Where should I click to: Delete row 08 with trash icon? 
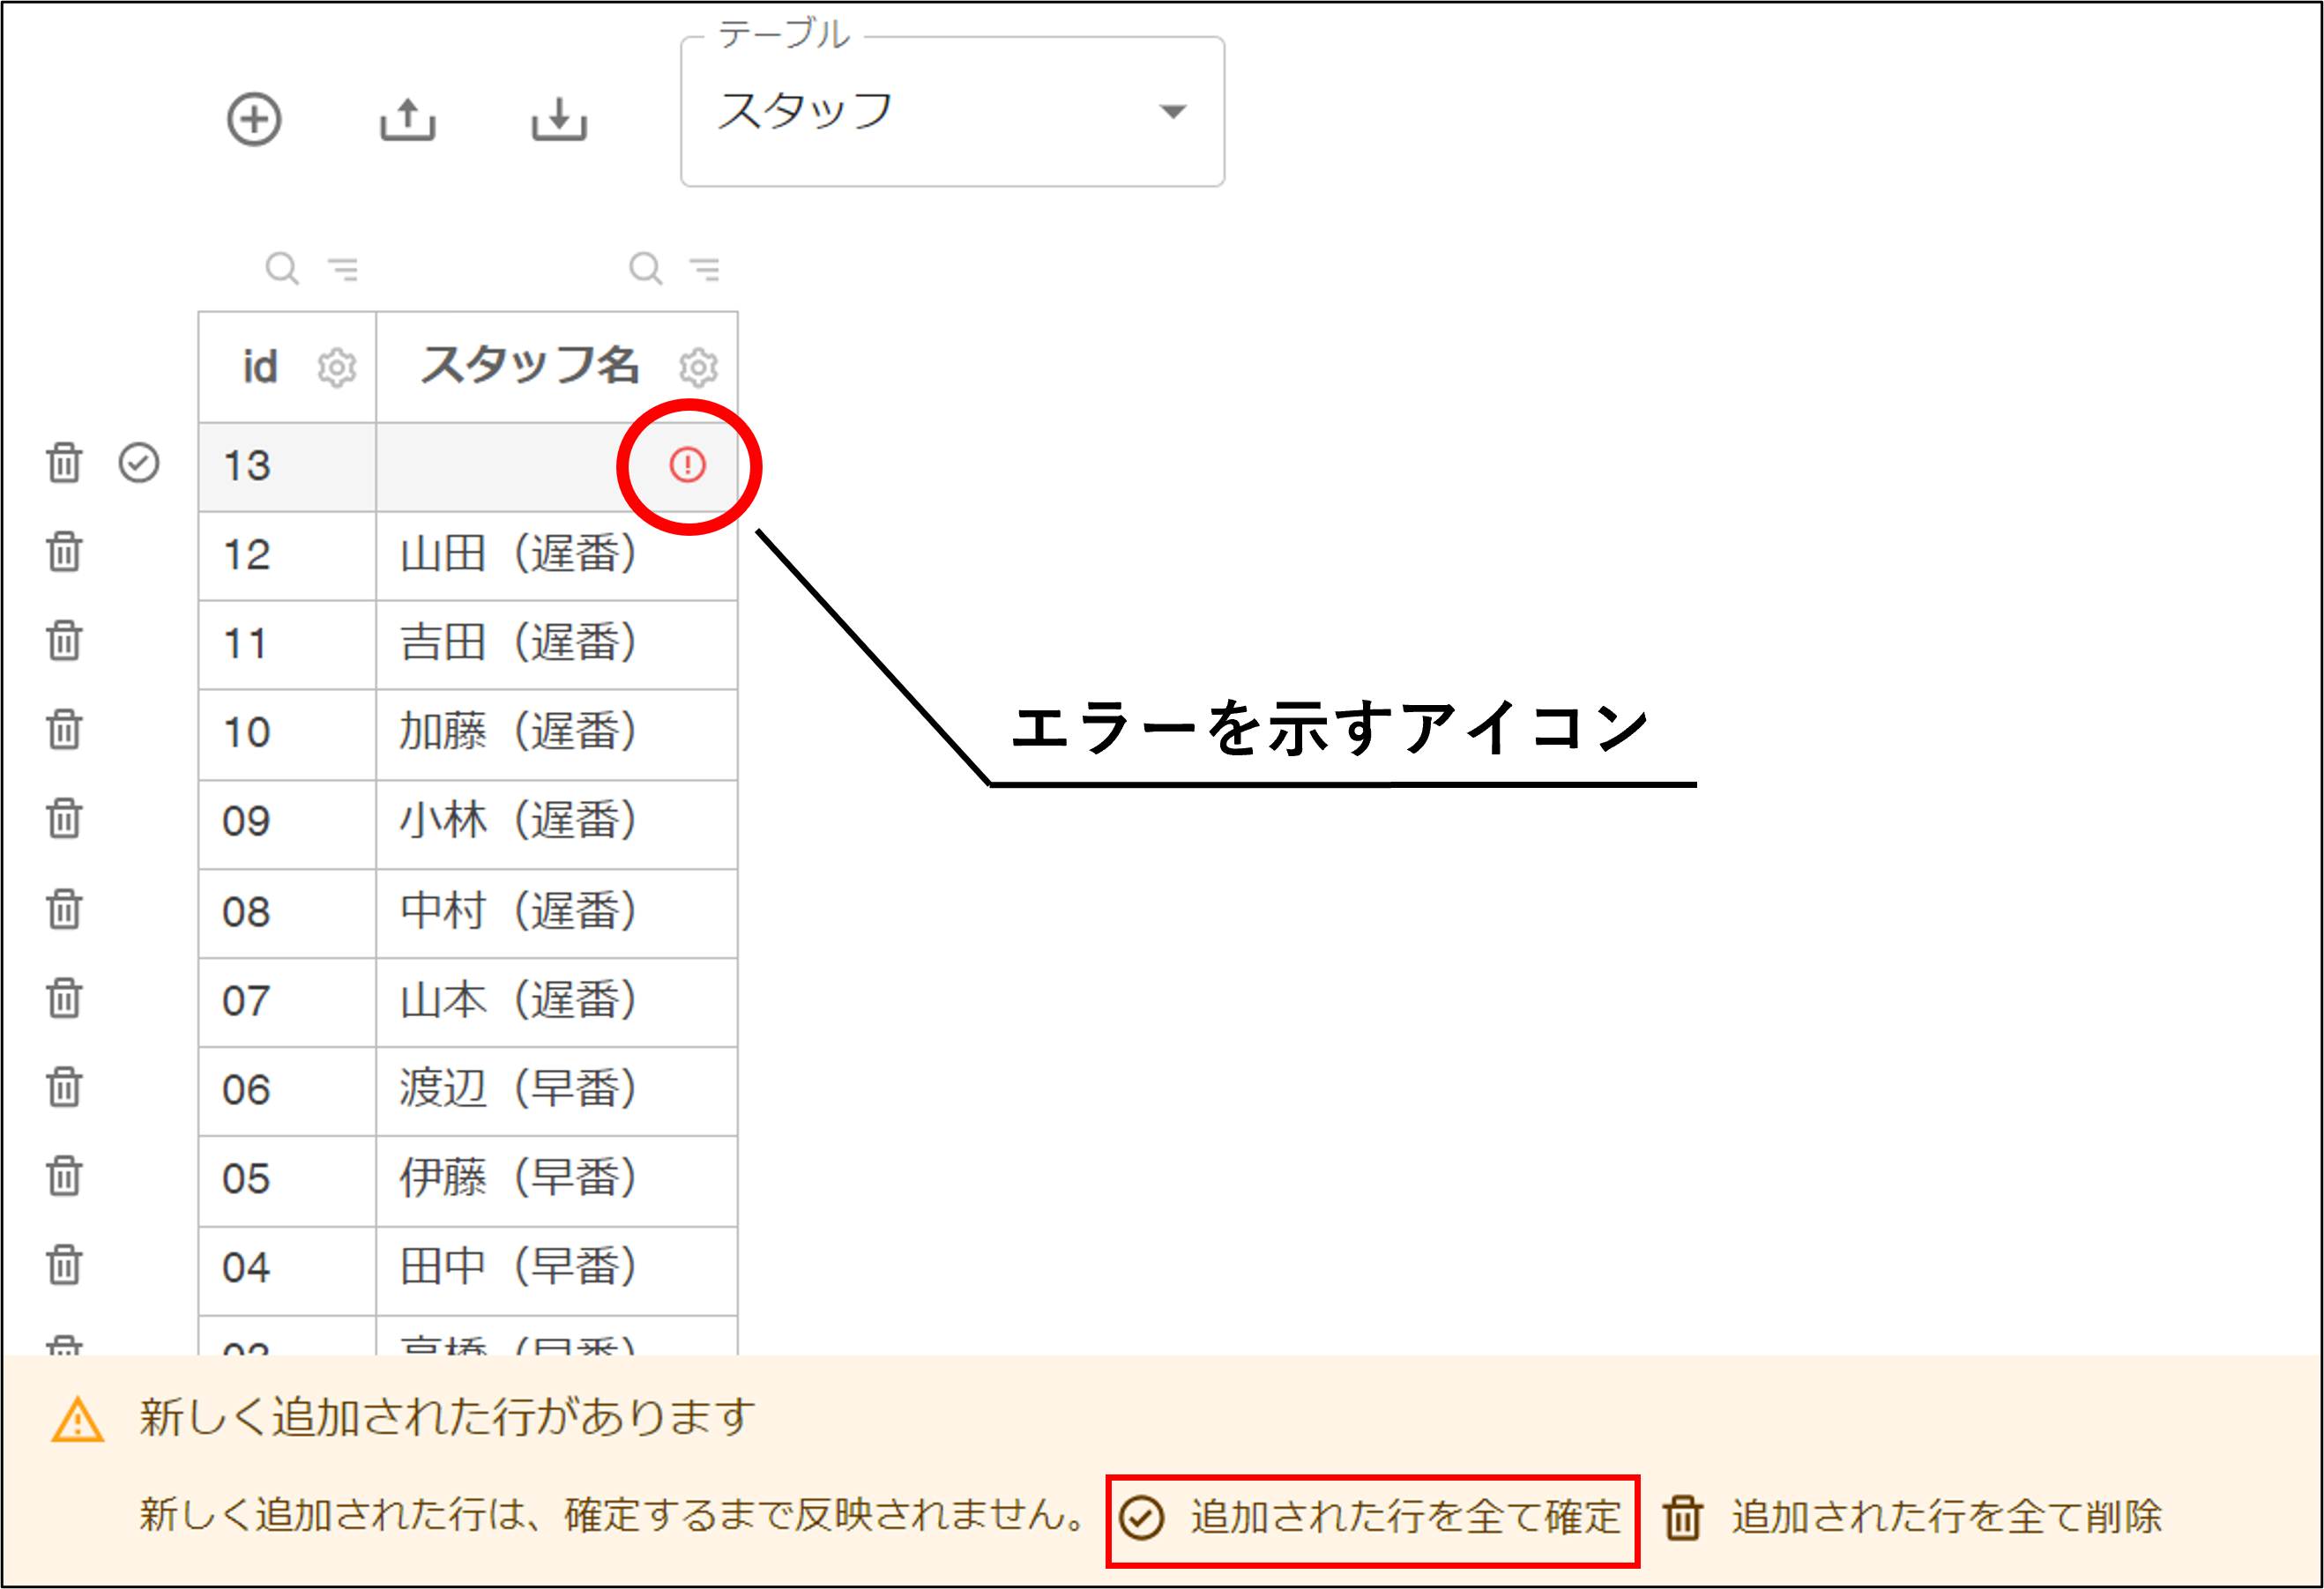65,909
